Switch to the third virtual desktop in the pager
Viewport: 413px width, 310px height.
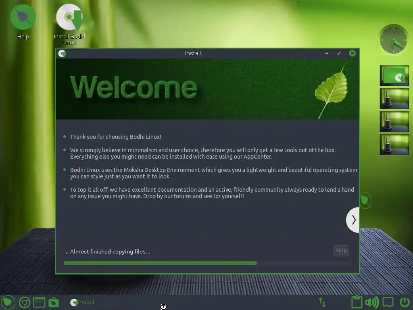pos(394,122)
